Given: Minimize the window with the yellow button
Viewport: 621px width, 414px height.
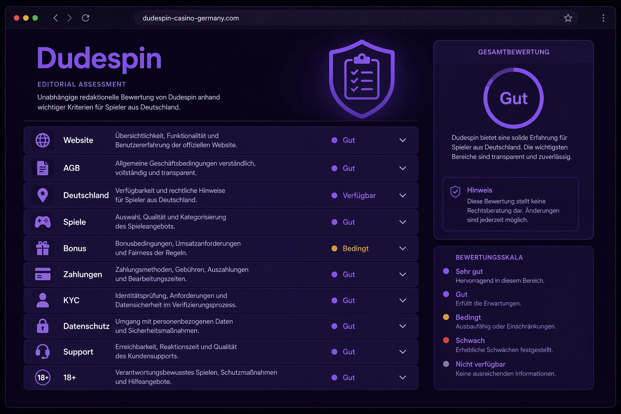Looking at the screenshot, I should point(26,18).
